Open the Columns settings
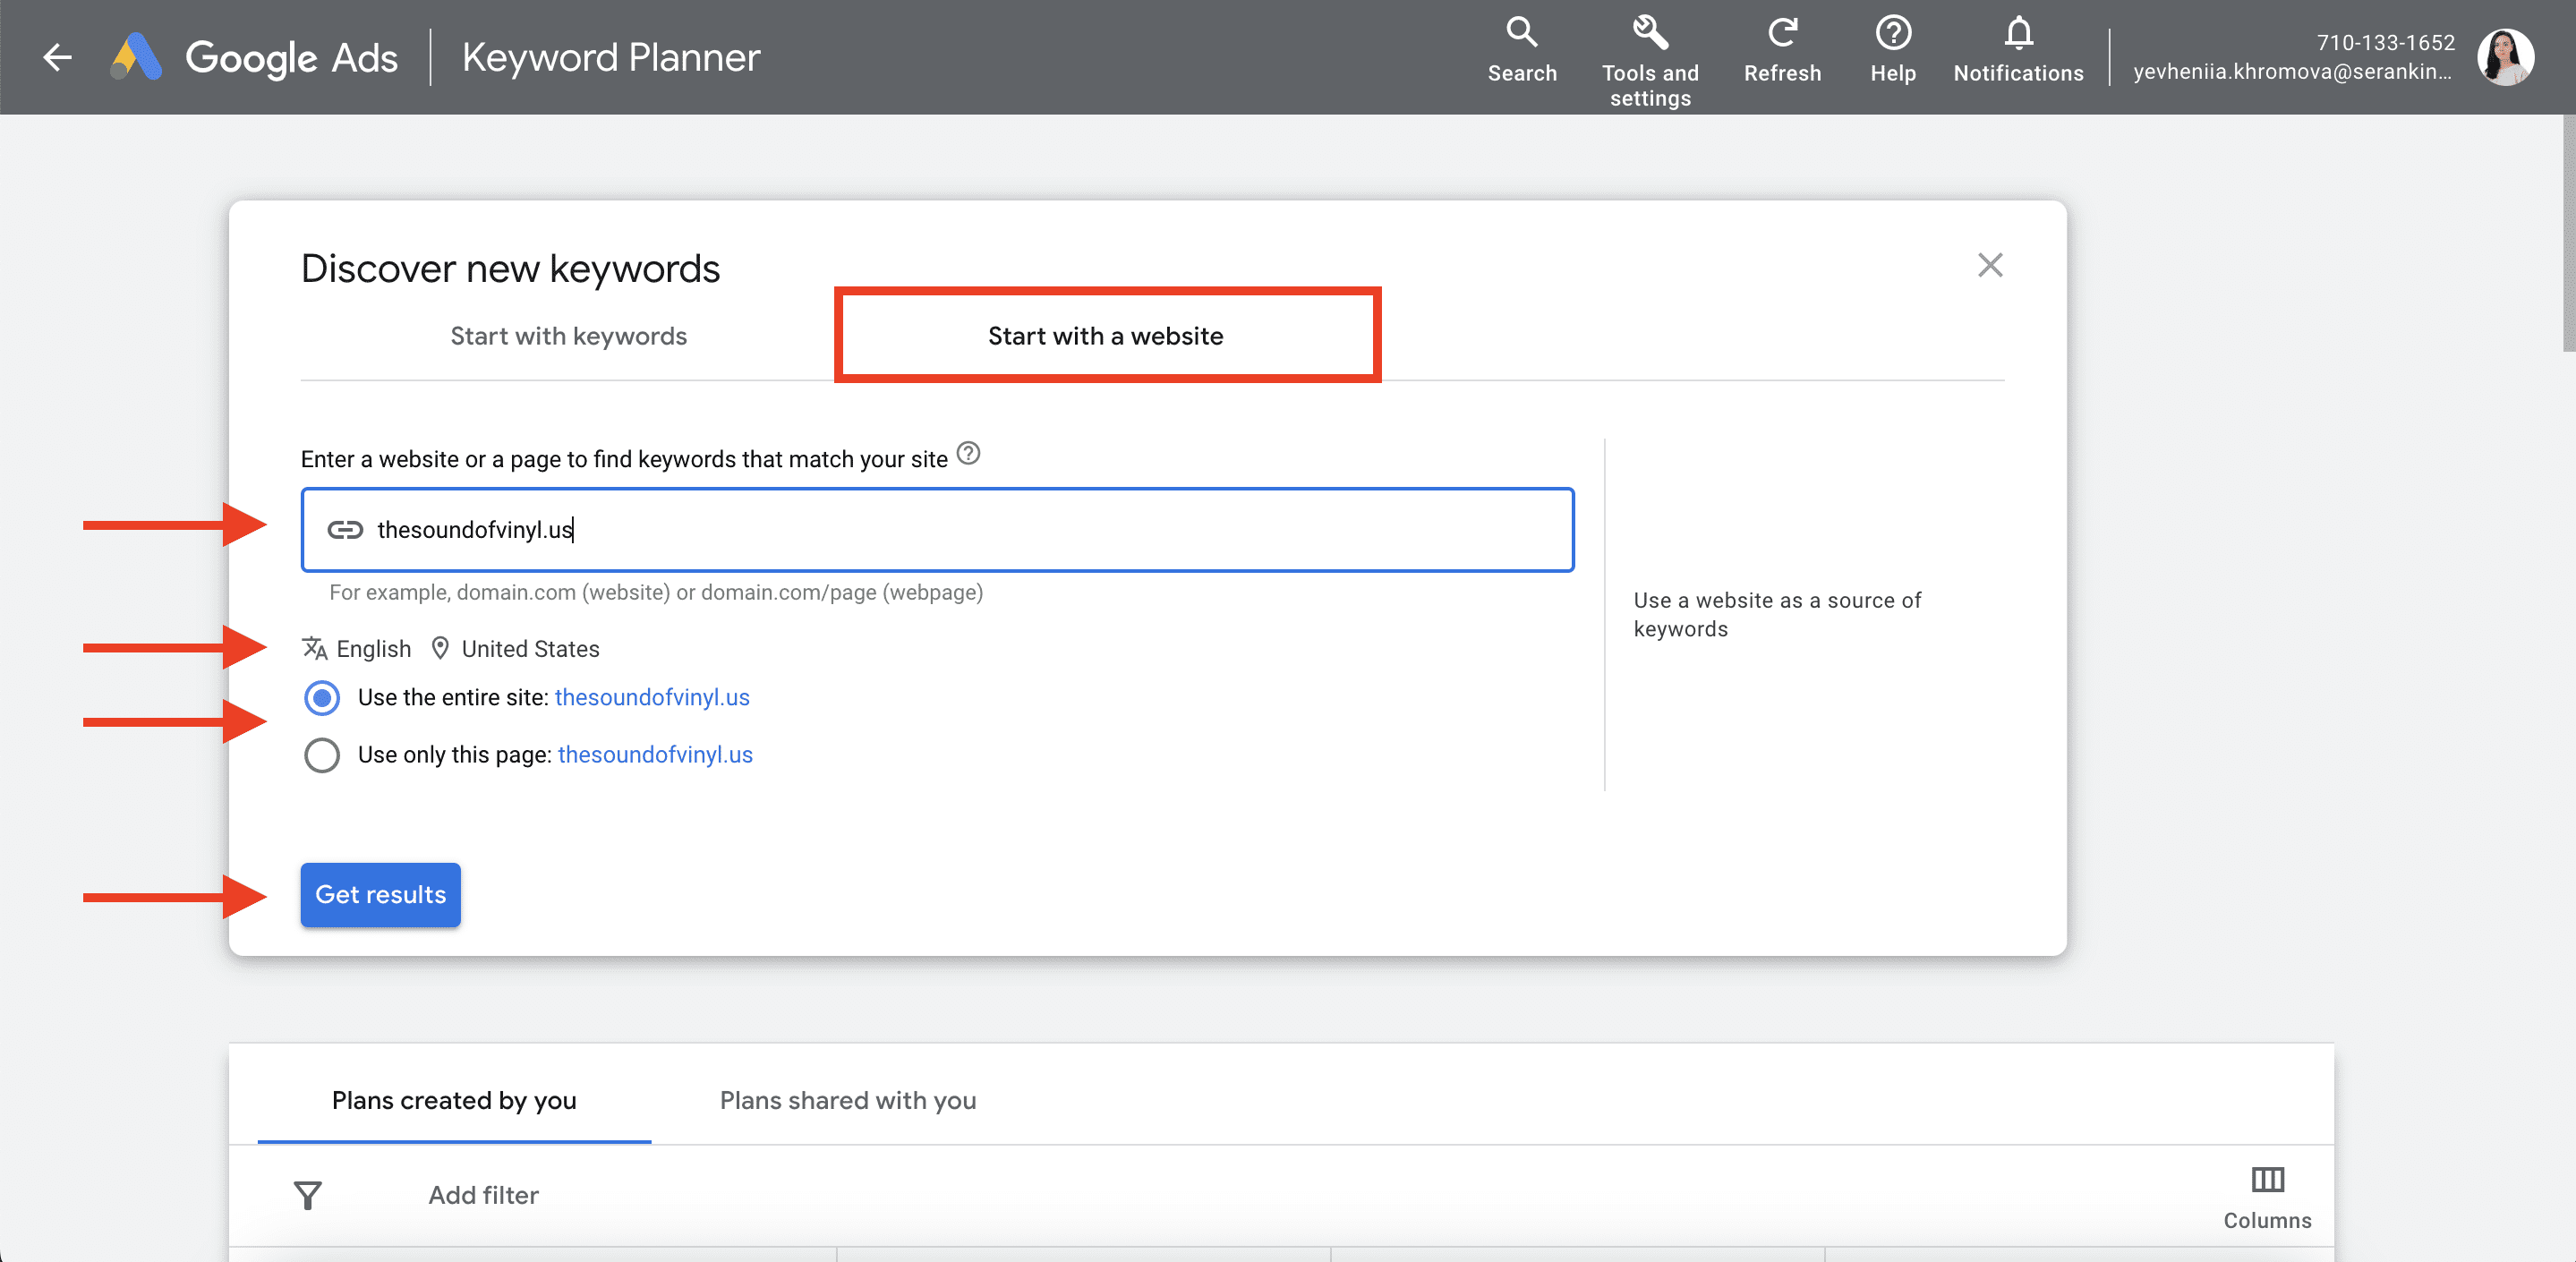Viewport: 2576px width, 1262px height. tap(2266, 1194)
